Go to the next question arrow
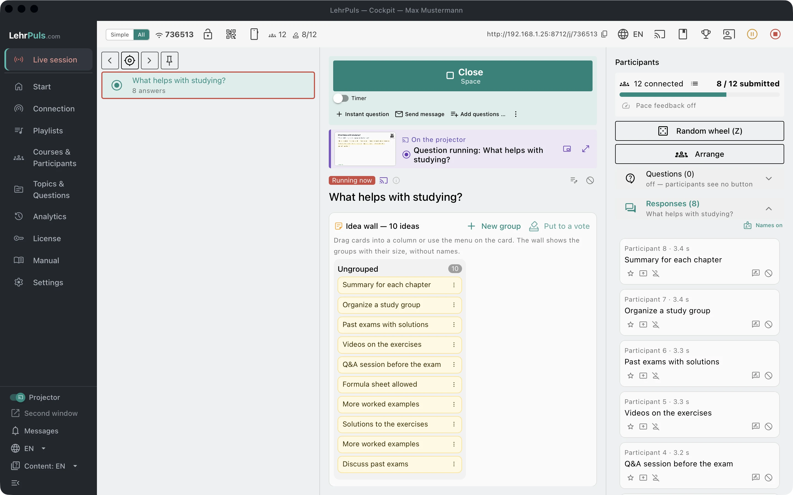 (x=150, y=60)
